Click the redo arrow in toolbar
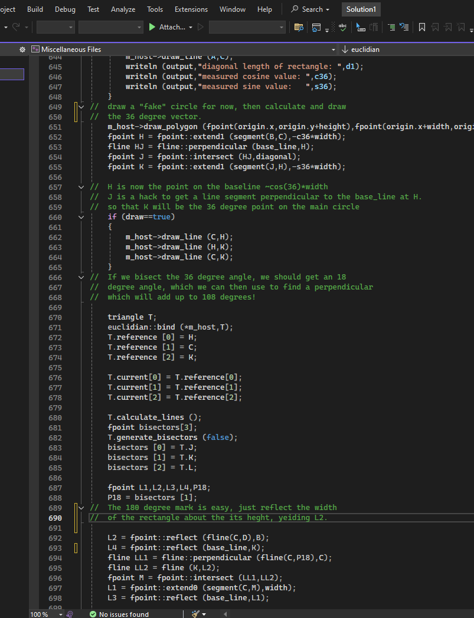 pos(17,27)
